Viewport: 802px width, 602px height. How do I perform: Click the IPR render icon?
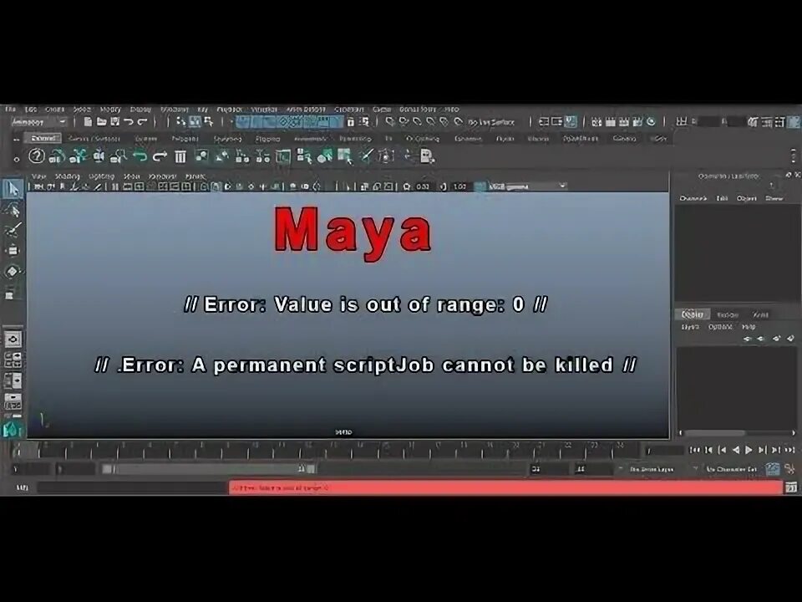(624, 122)
